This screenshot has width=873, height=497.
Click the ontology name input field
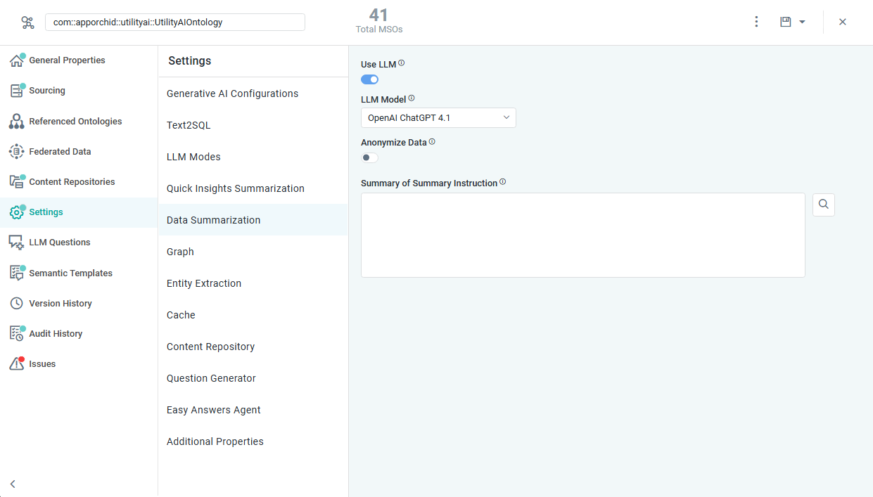click(175, 22)
